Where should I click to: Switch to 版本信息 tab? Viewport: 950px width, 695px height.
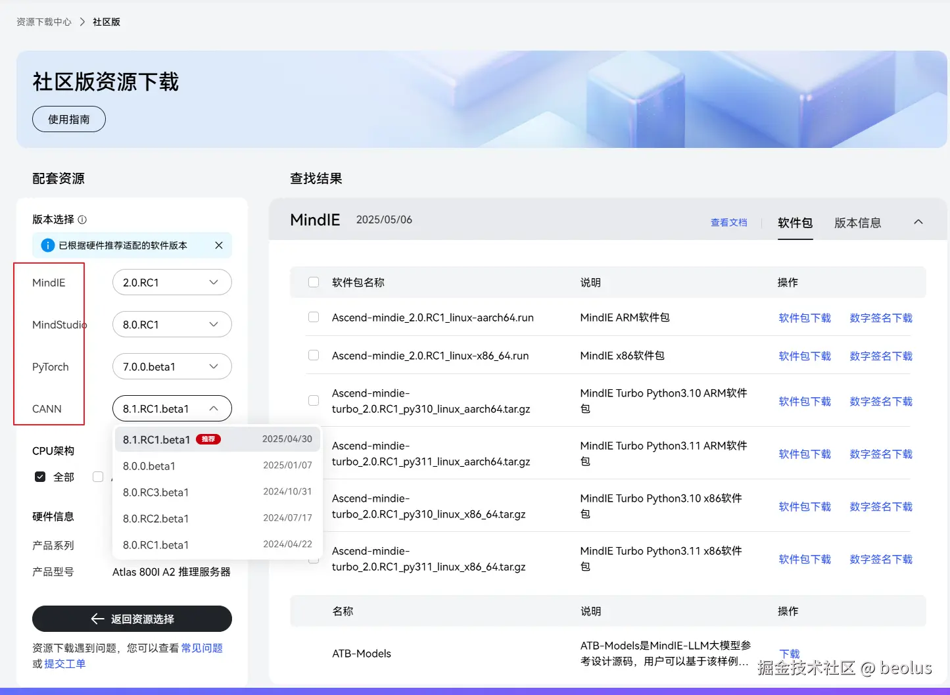pos(857,223)
